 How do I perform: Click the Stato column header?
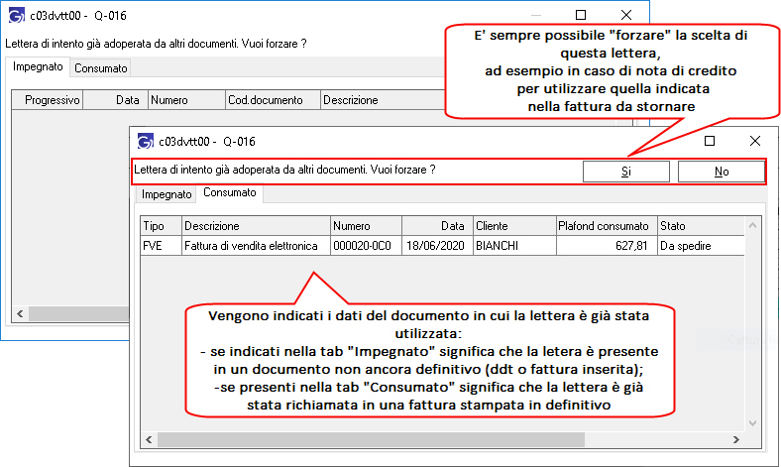(701, 226)
